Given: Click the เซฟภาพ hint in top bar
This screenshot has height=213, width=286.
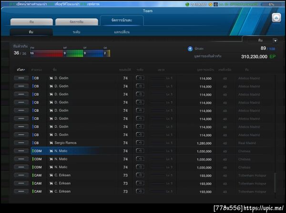Looking at the screenshot, I should click(x=93, y=4).
